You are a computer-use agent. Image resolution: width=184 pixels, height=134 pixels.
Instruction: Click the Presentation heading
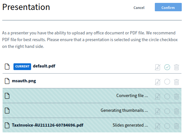coord(26,7)
